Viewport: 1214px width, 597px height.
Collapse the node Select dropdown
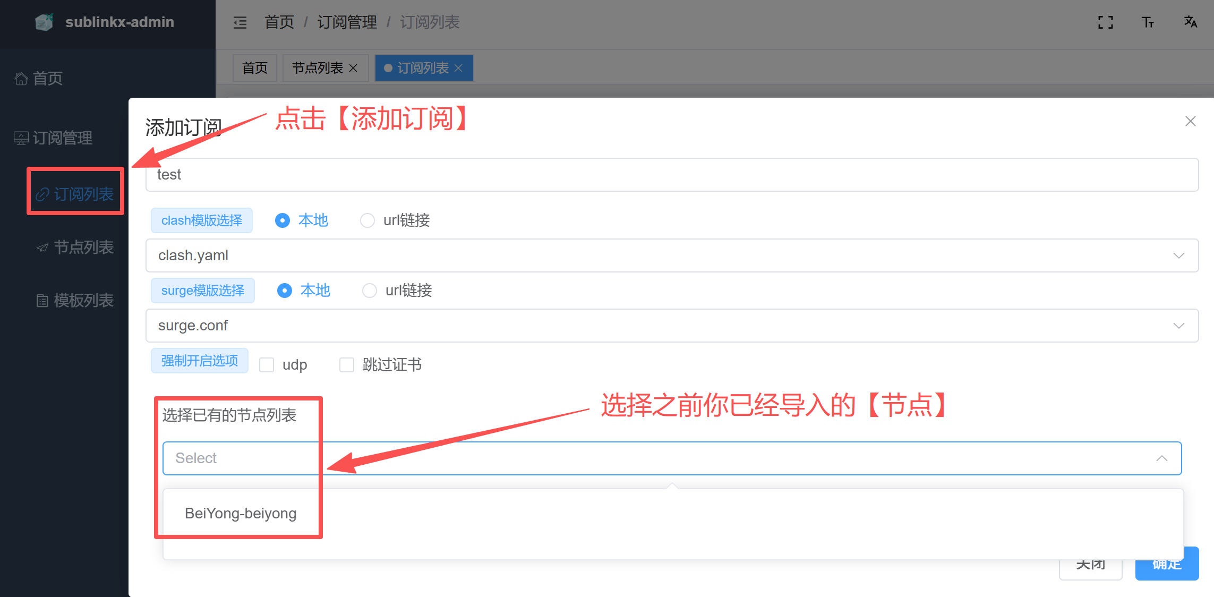coord(1161,458)
